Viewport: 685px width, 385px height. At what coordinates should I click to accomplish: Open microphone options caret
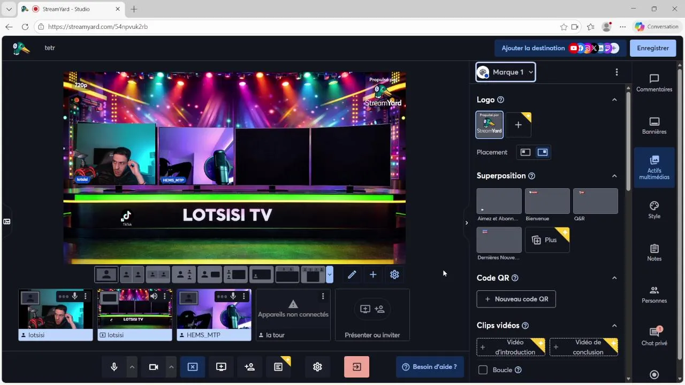point(132,367)
